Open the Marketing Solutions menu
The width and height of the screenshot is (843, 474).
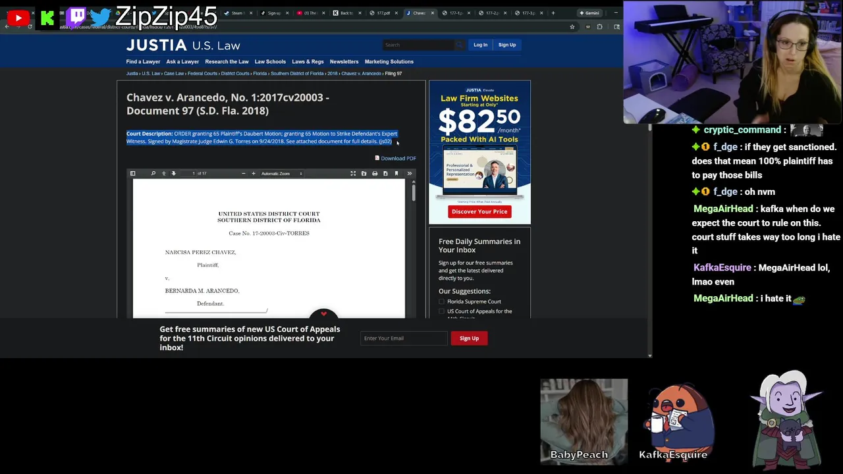click(389, 62)
